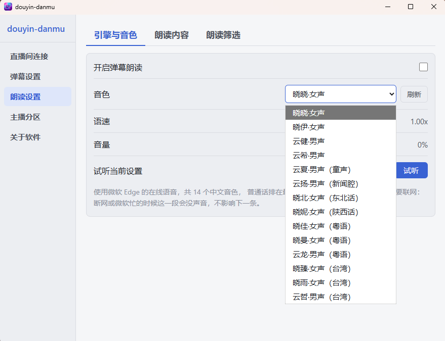Viewport: 445px width, 341px height.
Task: Click the 音量 label
Action: [x=102, y=144]
